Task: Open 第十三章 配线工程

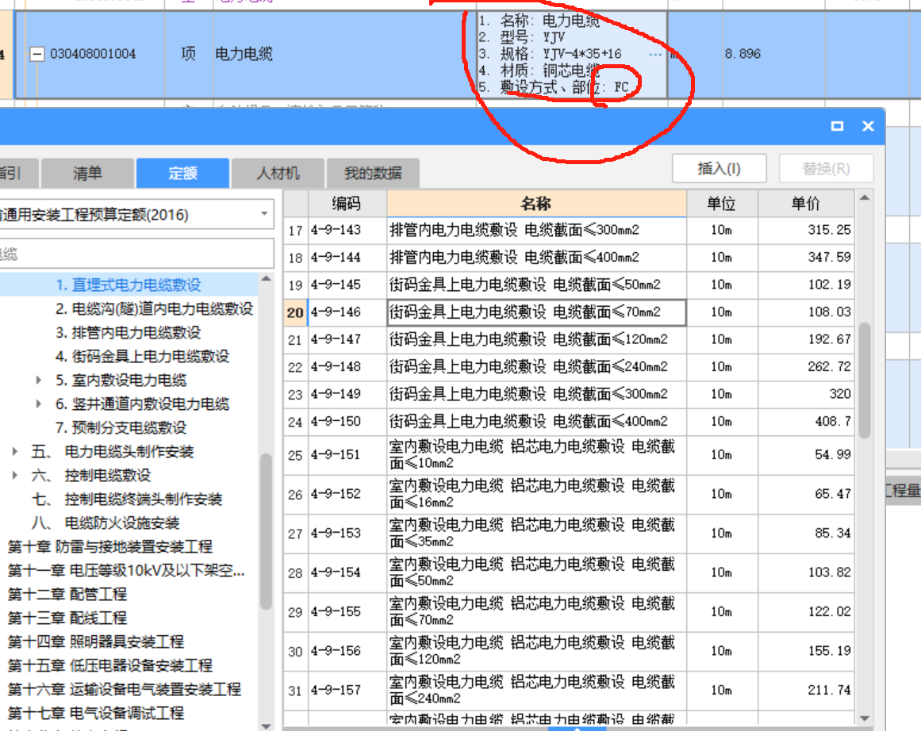Action: coord(67,618)
